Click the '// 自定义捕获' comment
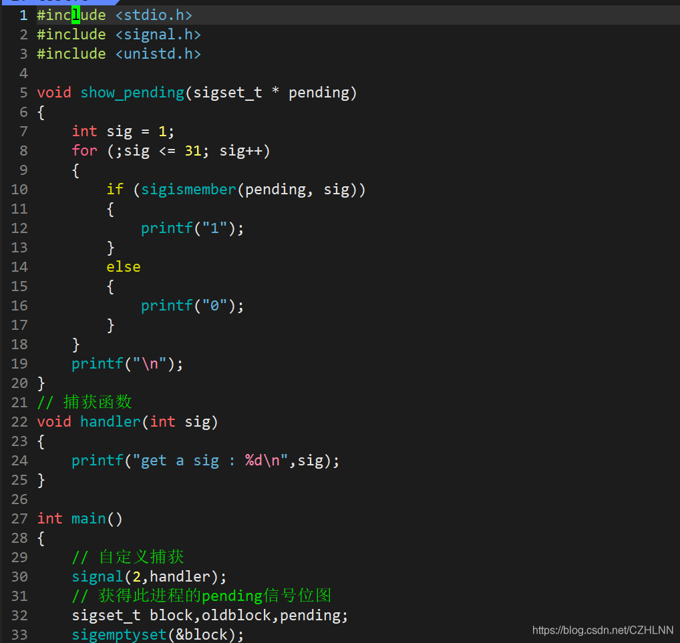This screenshot has width=680, height=643. point(128,557)
